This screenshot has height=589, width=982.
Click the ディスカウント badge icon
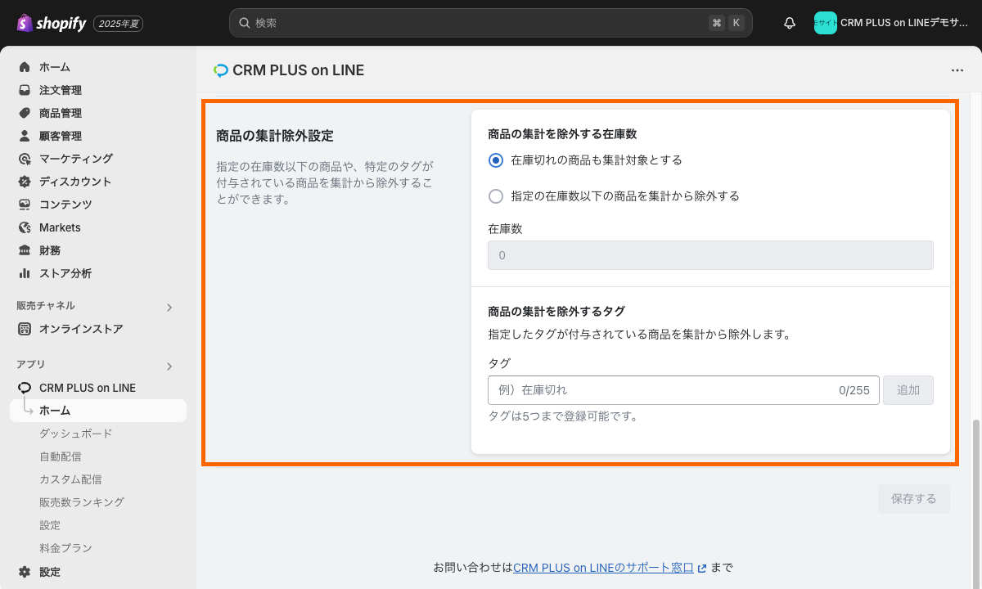click(x=25, y=182)
